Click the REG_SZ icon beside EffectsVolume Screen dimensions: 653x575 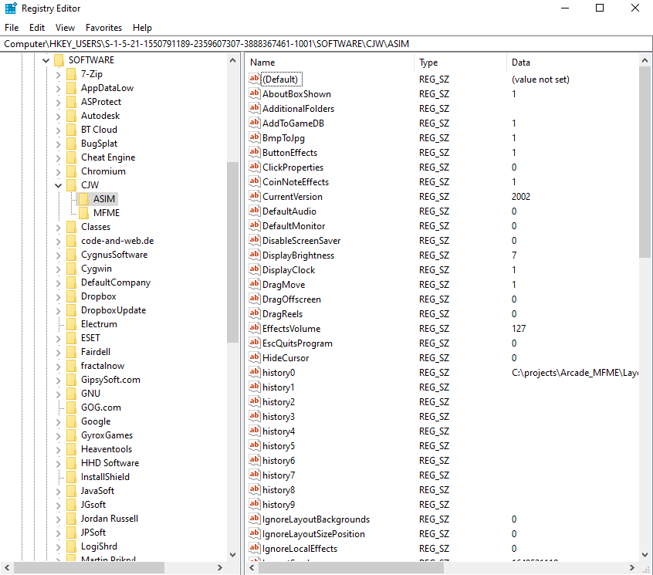[255, 328]
